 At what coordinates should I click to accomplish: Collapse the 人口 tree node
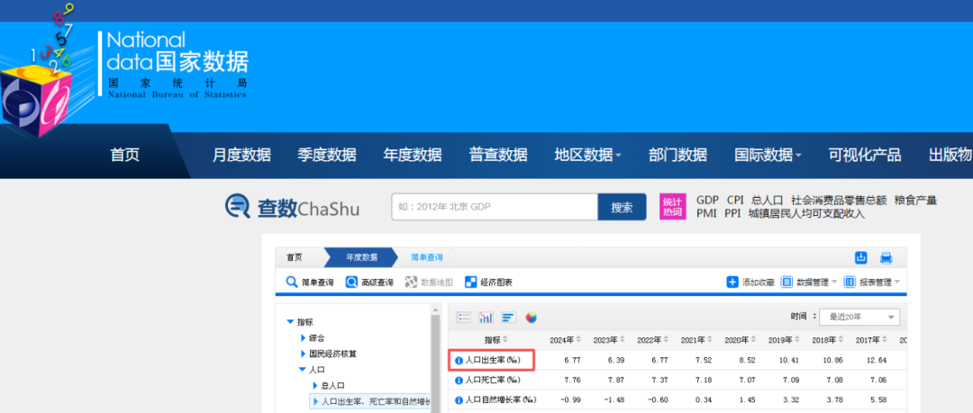coord(302,370)
